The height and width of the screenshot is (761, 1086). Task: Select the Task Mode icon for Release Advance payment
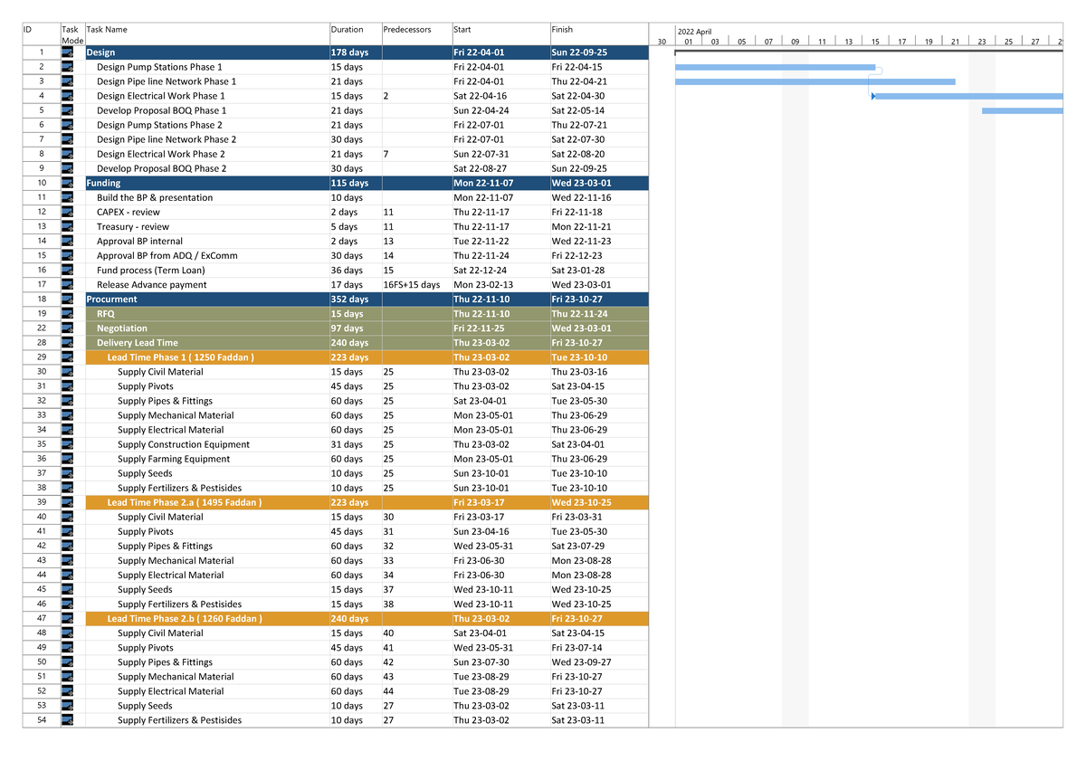coord(67,284)
